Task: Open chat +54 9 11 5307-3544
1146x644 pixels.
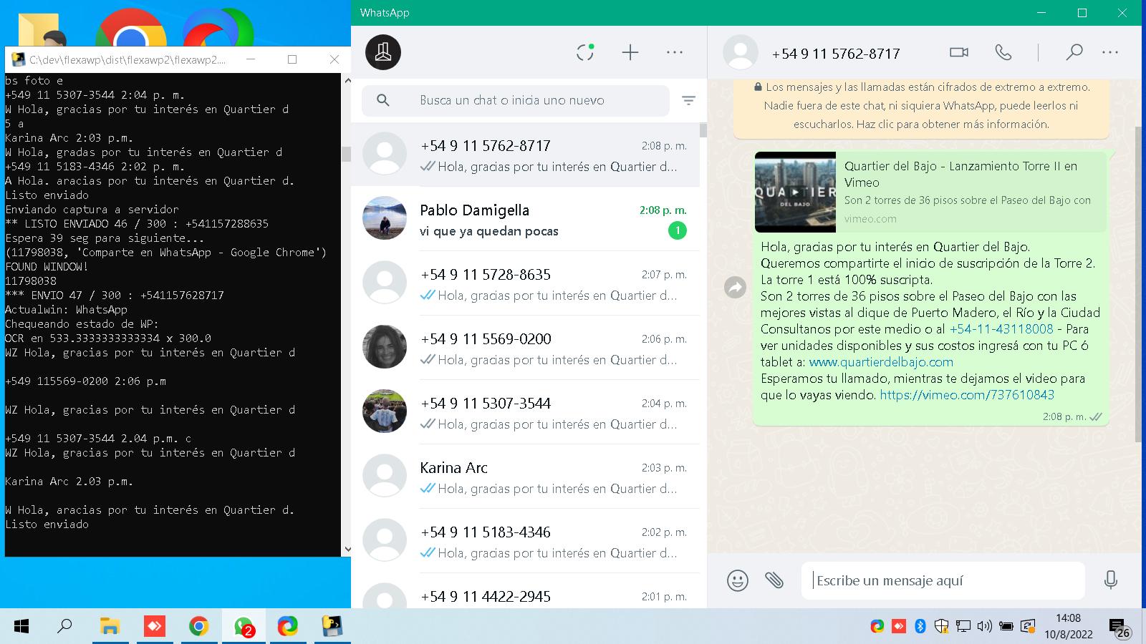Action: pyautogui.click(x=526, y=413)
